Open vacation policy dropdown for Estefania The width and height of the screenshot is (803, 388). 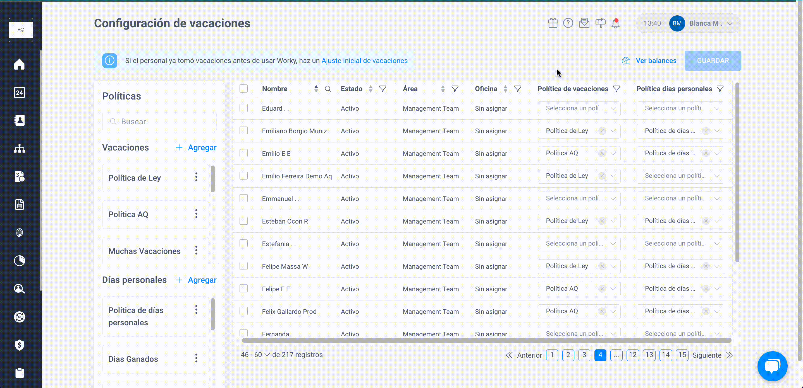click(x=579, y=244)
